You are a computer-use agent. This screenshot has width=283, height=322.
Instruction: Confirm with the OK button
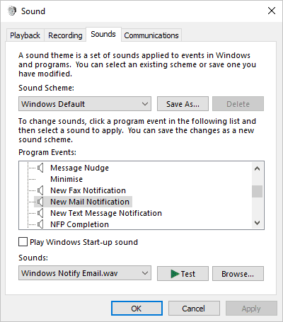click(x=137, y=309)
